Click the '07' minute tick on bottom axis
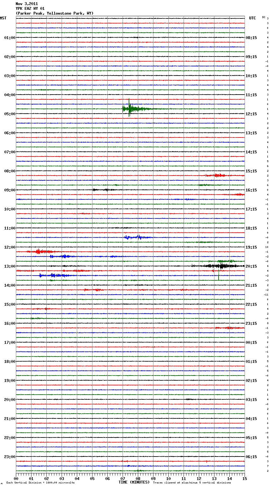270x487 pixels. (x=123, y=478)
